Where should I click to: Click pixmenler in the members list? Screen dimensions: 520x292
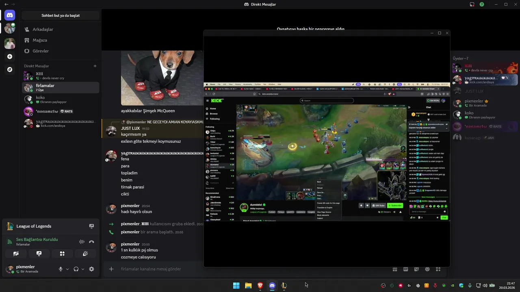pyautogui.click(x=485, y=103)
